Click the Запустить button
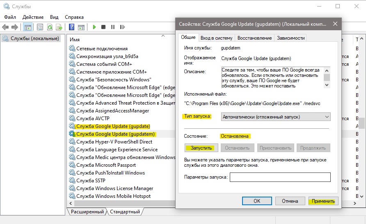 [201, 148]
